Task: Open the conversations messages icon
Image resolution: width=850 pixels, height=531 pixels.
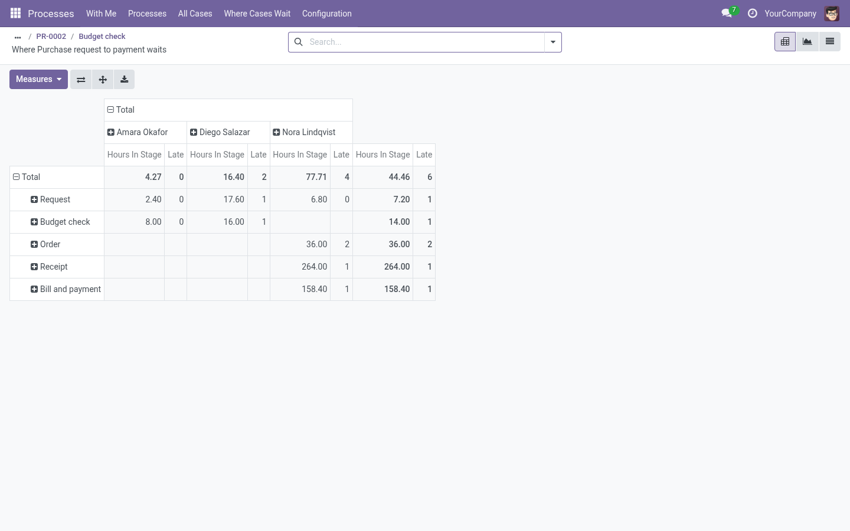Action: pyautogui.click(x=727, y=13)
